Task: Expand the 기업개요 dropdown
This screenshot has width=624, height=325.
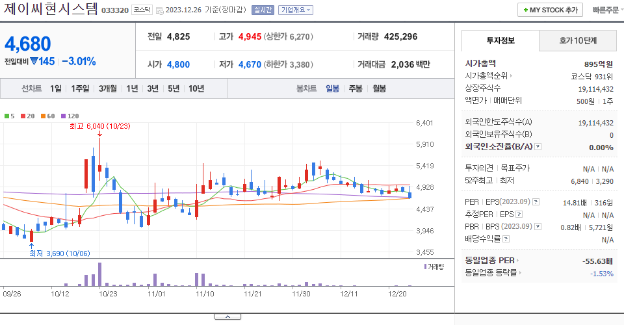Action: point(296,10)
